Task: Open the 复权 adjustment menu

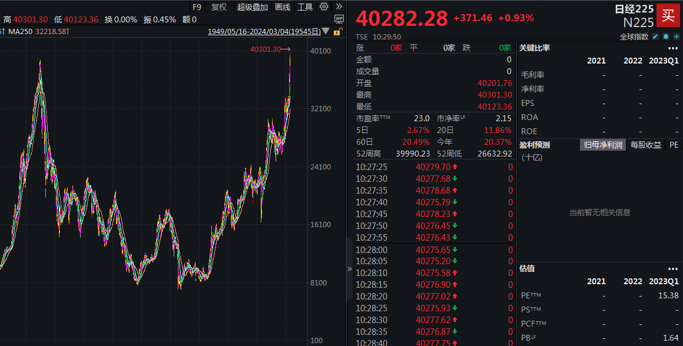Action: point(219,7)
